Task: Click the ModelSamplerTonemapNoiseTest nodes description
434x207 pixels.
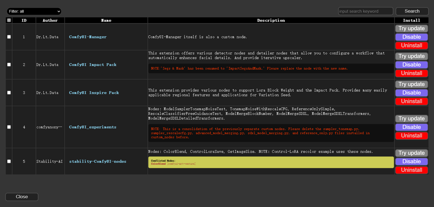Action: pyautogui.click(x=259, y=114)
